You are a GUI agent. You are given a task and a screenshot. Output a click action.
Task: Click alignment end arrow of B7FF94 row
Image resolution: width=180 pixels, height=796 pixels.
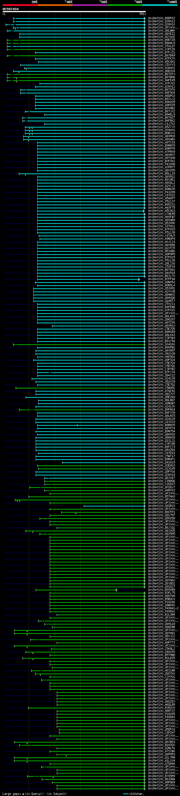coord(139,279)
